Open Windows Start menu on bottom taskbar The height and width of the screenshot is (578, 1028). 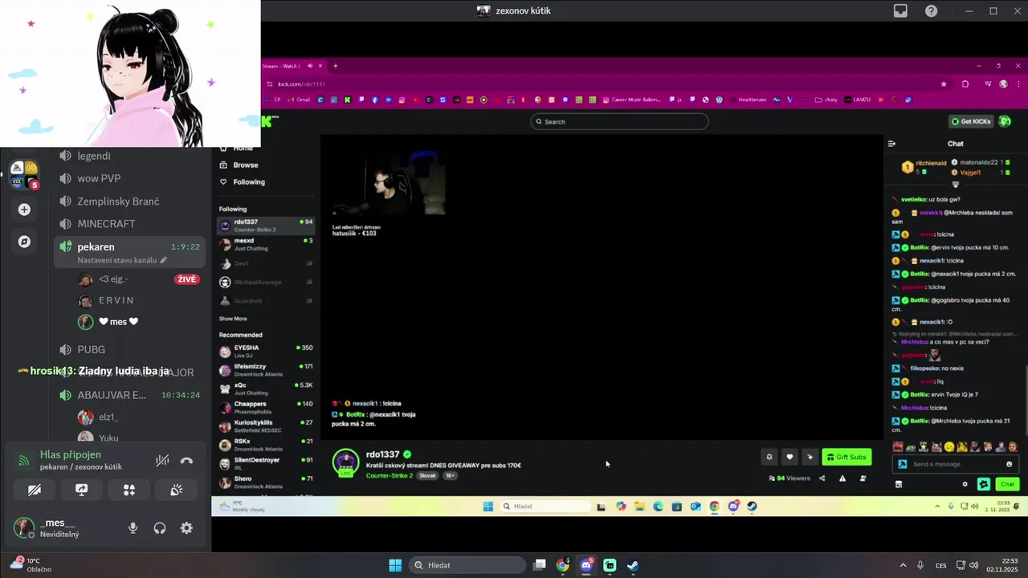(395, 565)
